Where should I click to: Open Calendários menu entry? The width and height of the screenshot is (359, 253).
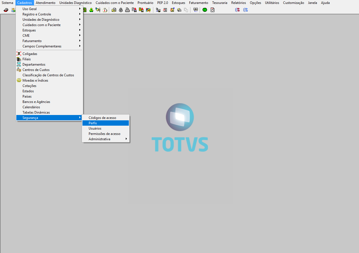(49, 107)
